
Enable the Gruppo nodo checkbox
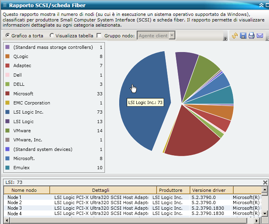tap(99, 36)
